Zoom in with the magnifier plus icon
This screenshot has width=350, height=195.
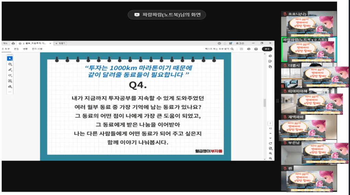(x=270, y=153)
